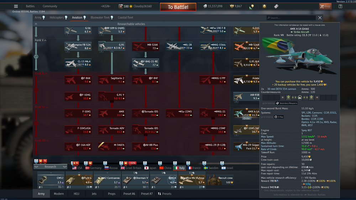Collapse the Rank VI section
The width and height of the screenshot is (356, 200).
pos(41,74)
